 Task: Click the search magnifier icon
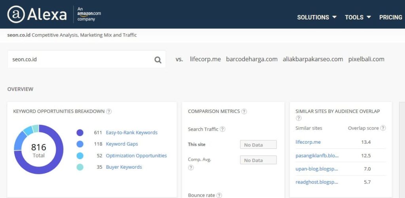[158, 60]
